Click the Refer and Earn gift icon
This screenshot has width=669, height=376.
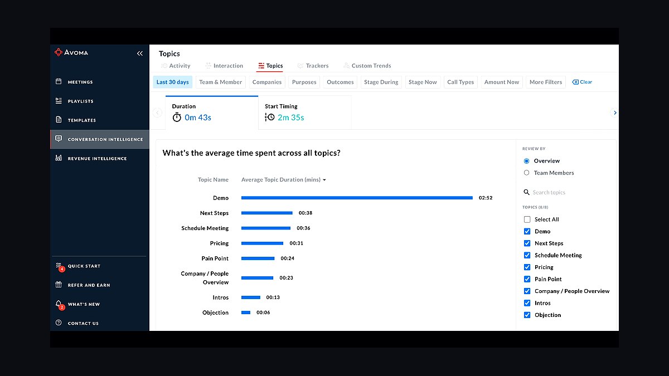tap(59, 285)
